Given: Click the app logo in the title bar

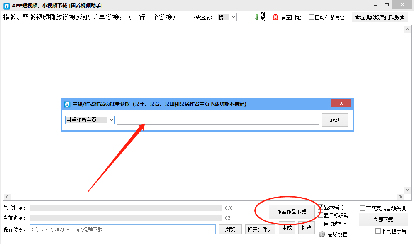Looking at the screenshot, I should (6, 5).
